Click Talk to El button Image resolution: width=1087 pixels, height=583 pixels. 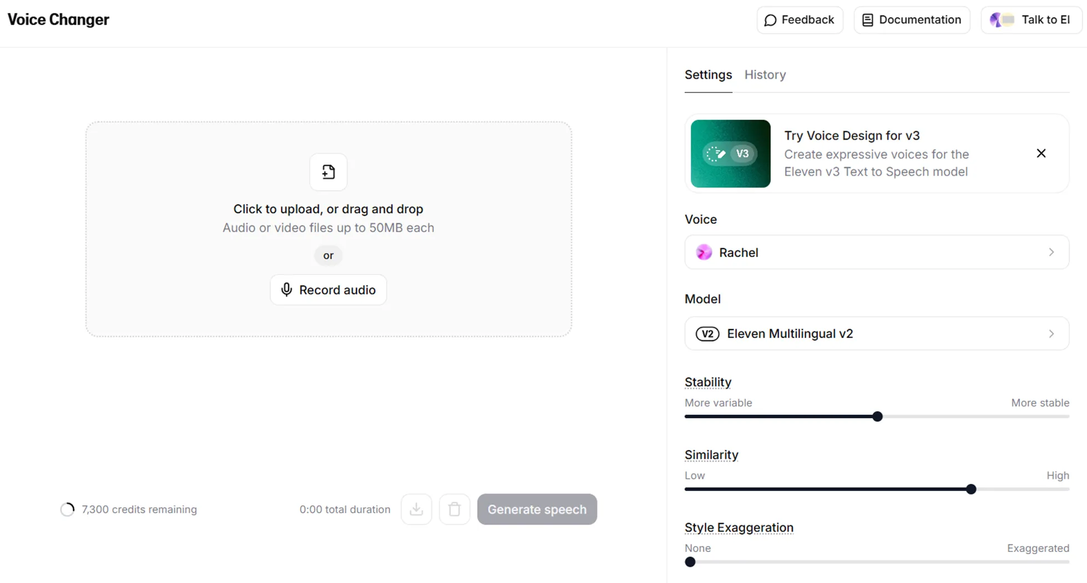(1030, 20)
